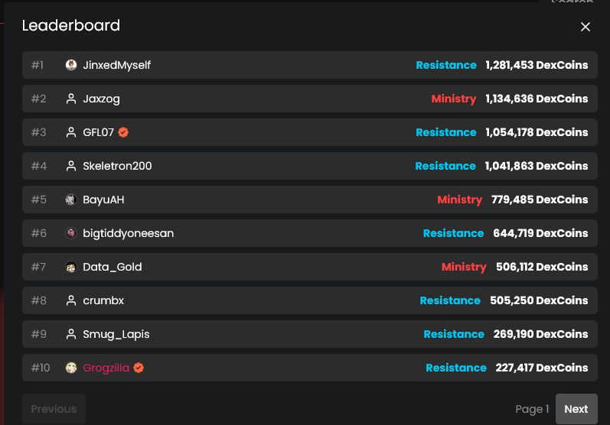Click Data_Gold's profile avatar
Screen dimensions: 610x425
coord(71,267)
